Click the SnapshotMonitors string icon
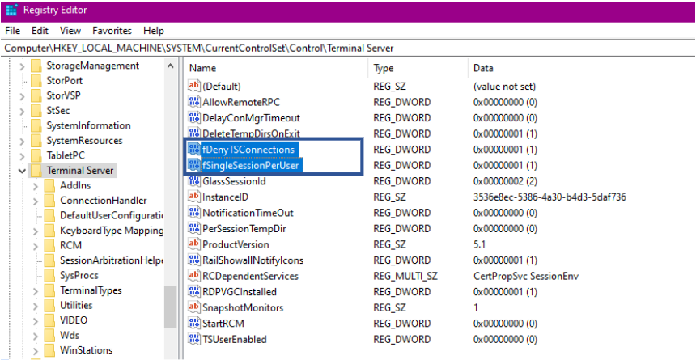The image size is (696, 360). click(194, 307)
